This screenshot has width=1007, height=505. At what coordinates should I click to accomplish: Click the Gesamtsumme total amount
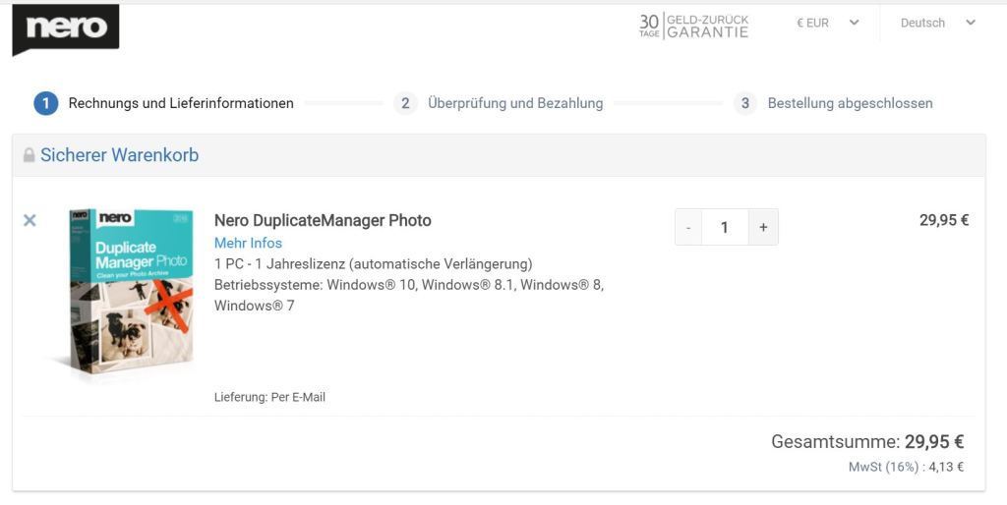pyautogui.click(x=934, y=442)
